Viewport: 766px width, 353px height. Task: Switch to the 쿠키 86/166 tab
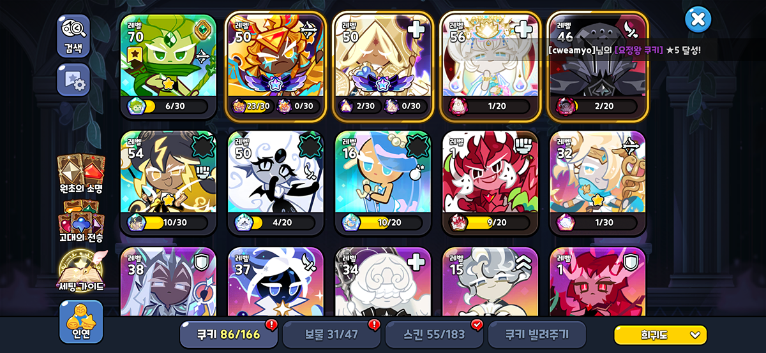click(229, 335)
